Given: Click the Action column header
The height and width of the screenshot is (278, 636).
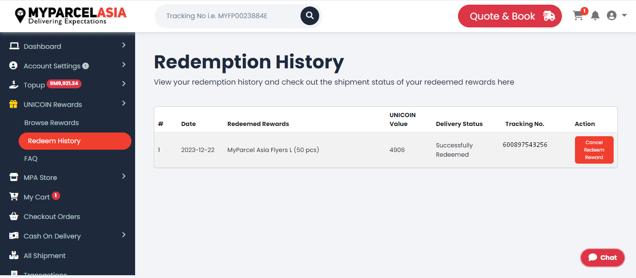Looking at the screenshot, I should pyautogui.click(x=585, y=124).
